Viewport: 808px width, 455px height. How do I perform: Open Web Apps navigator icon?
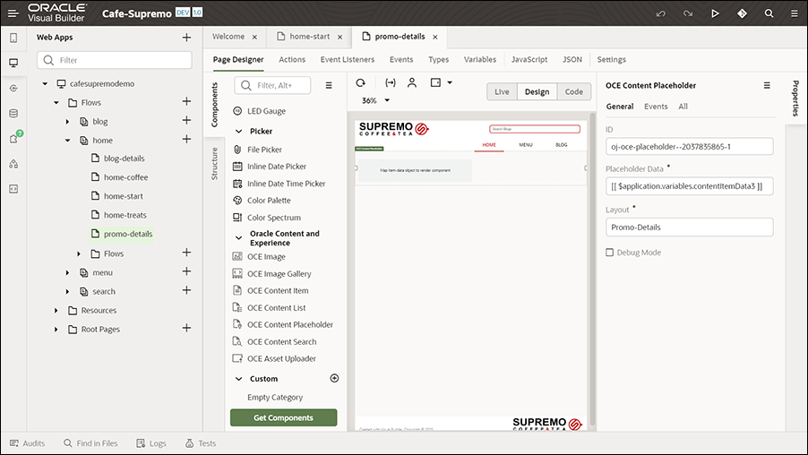pyautogui.click(x=13, y=63)
